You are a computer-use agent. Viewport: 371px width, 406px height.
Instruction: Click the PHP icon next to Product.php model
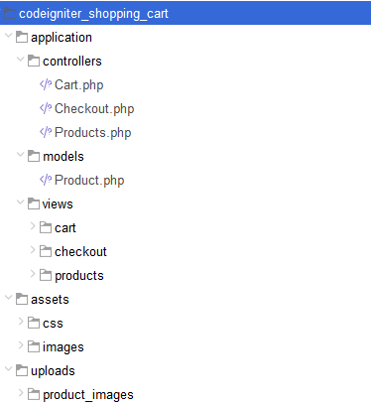coord(46,180)
